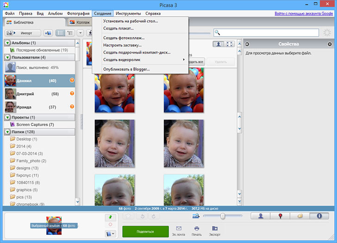Screen dimensions: 337x243
Task: Close the Свойства properties panel
Action: (x=330, y=44)
